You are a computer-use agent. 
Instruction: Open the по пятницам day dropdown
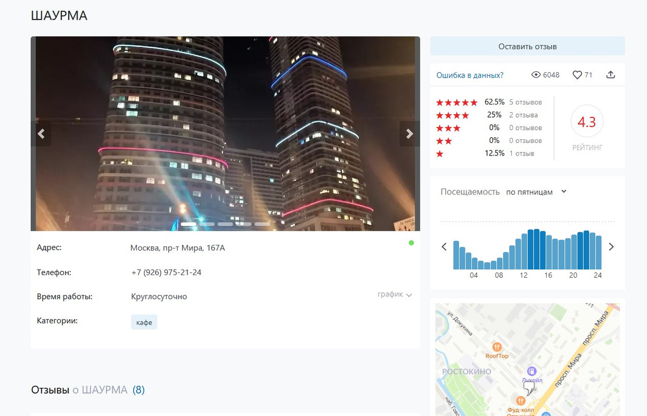click(x=536, y=192)
